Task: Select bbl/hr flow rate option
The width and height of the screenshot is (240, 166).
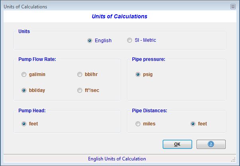Action: 80,74
